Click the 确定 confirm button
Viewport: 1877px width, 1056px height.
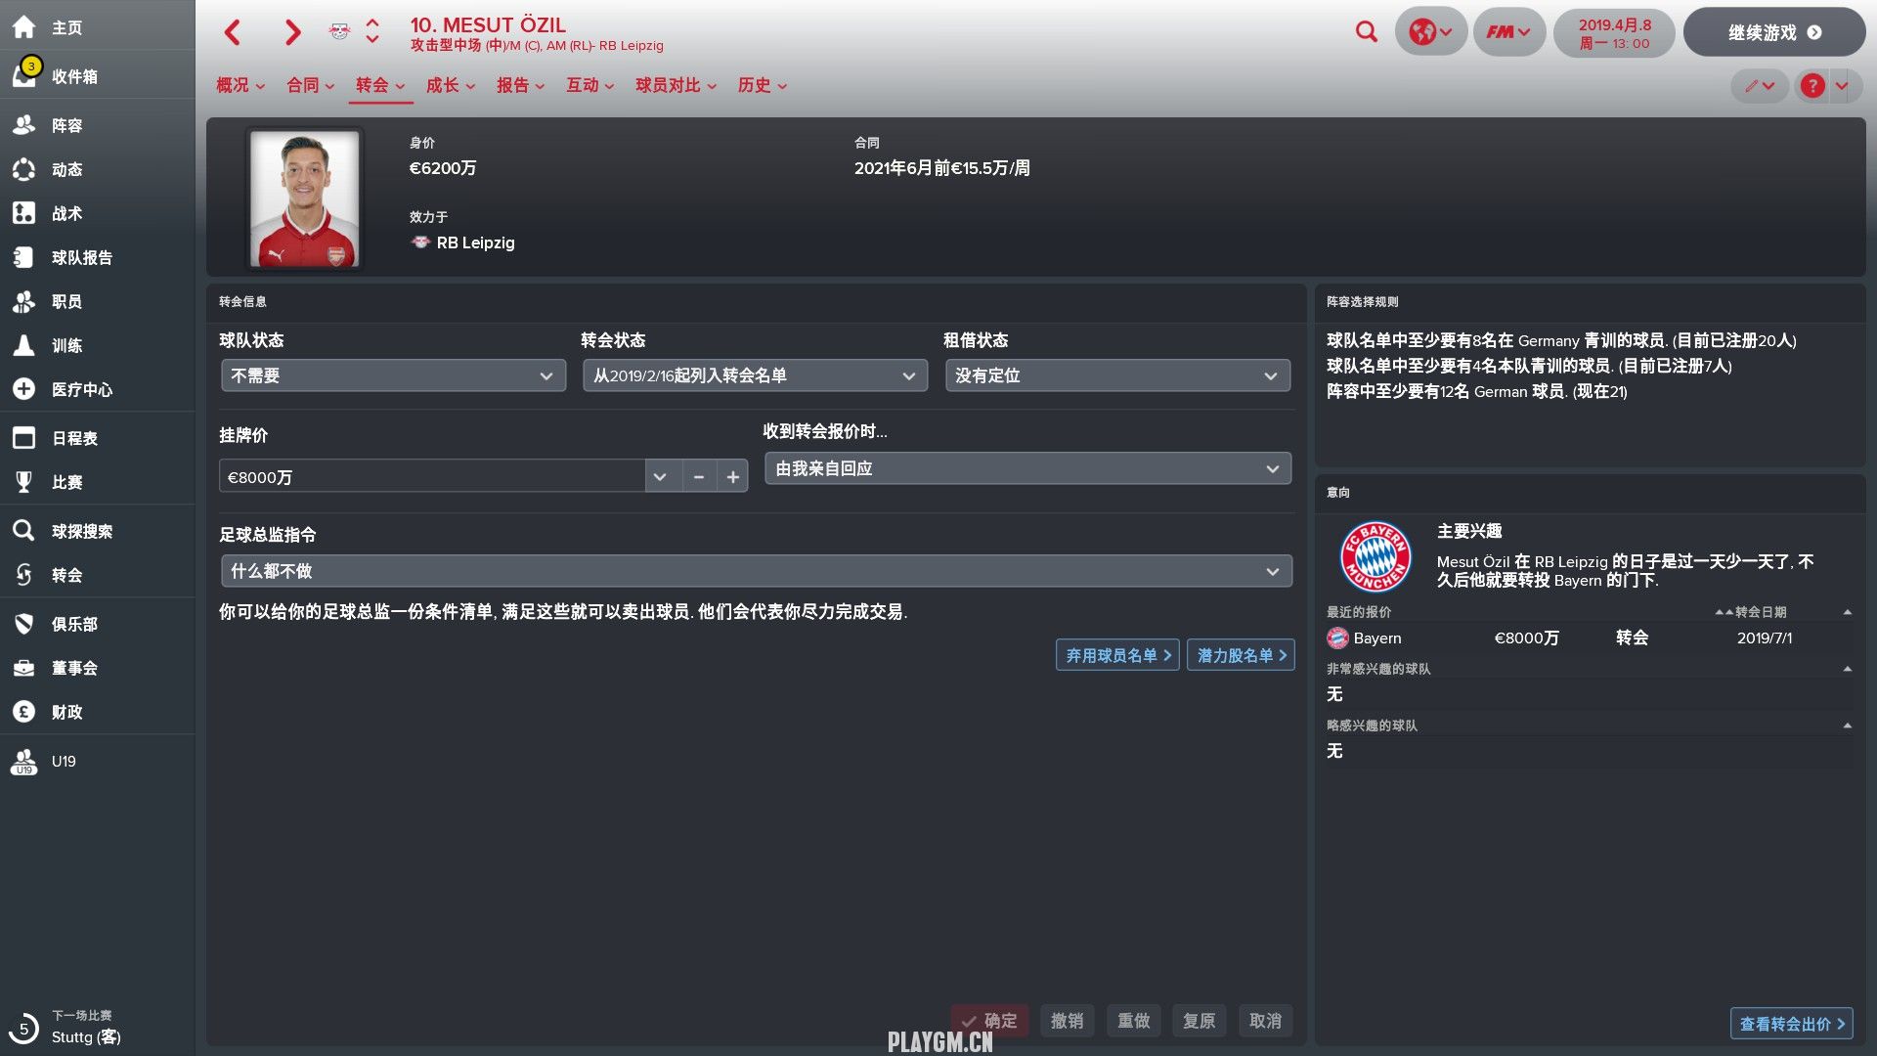pyautogui.click(x=989, y=1021)
